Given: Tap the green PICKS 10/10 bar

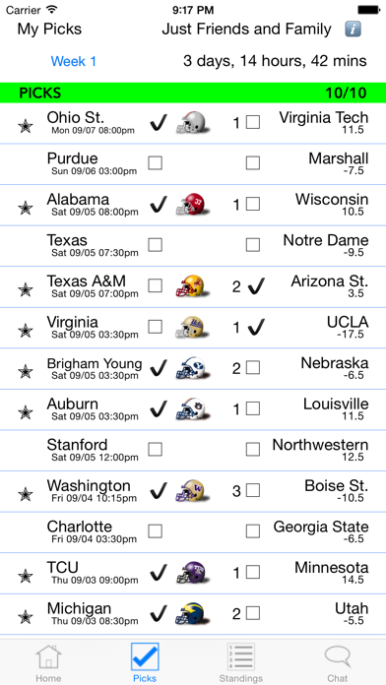Looking at the screenshot, I should [193, 93].
